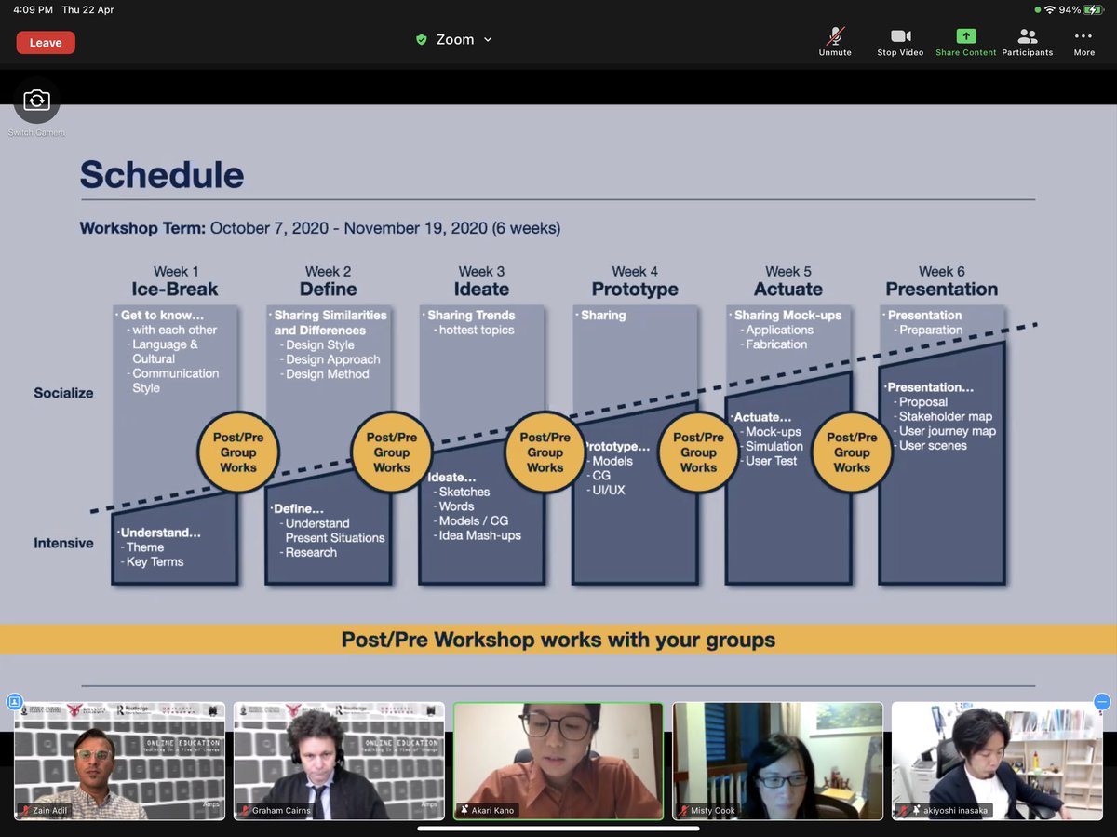Tap the pin icon on akiyoshi inasaka's video
This screenshot has height=837, width=1117.
[x=916, y=810]
